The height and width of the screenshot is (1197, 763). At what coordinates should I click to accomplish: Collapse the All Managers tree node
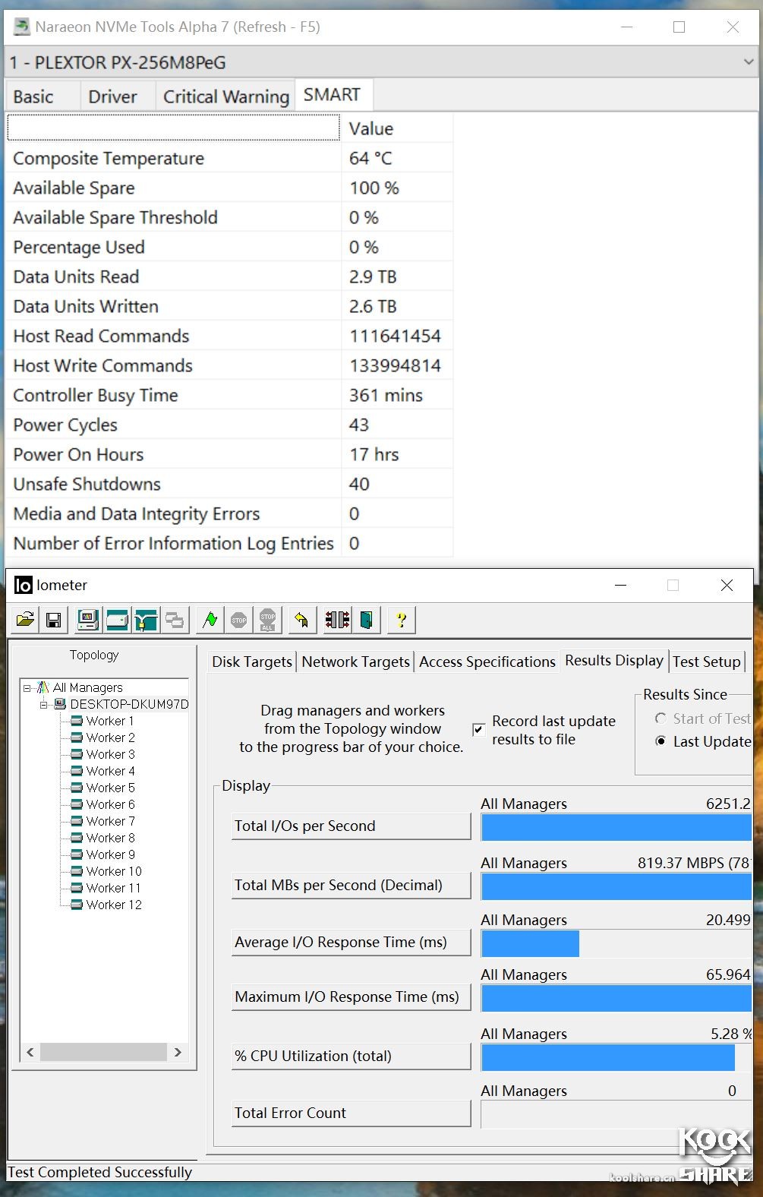tap(27, 687)
